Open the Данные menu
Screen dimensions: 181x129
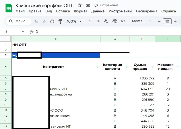pos(98,11)
